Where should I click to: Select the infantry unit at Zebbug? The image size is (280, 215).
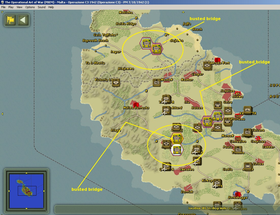[x=176, y=127]
